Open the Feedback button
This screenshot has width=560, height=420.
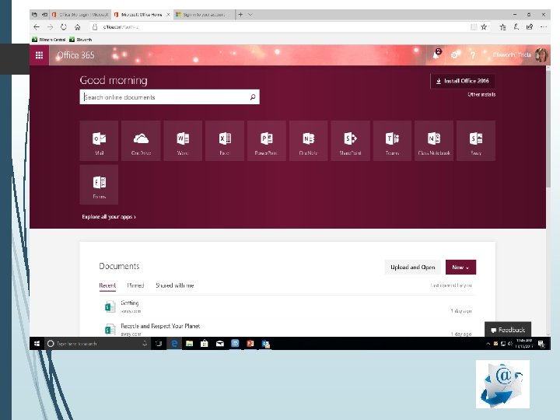click(507, 330)
